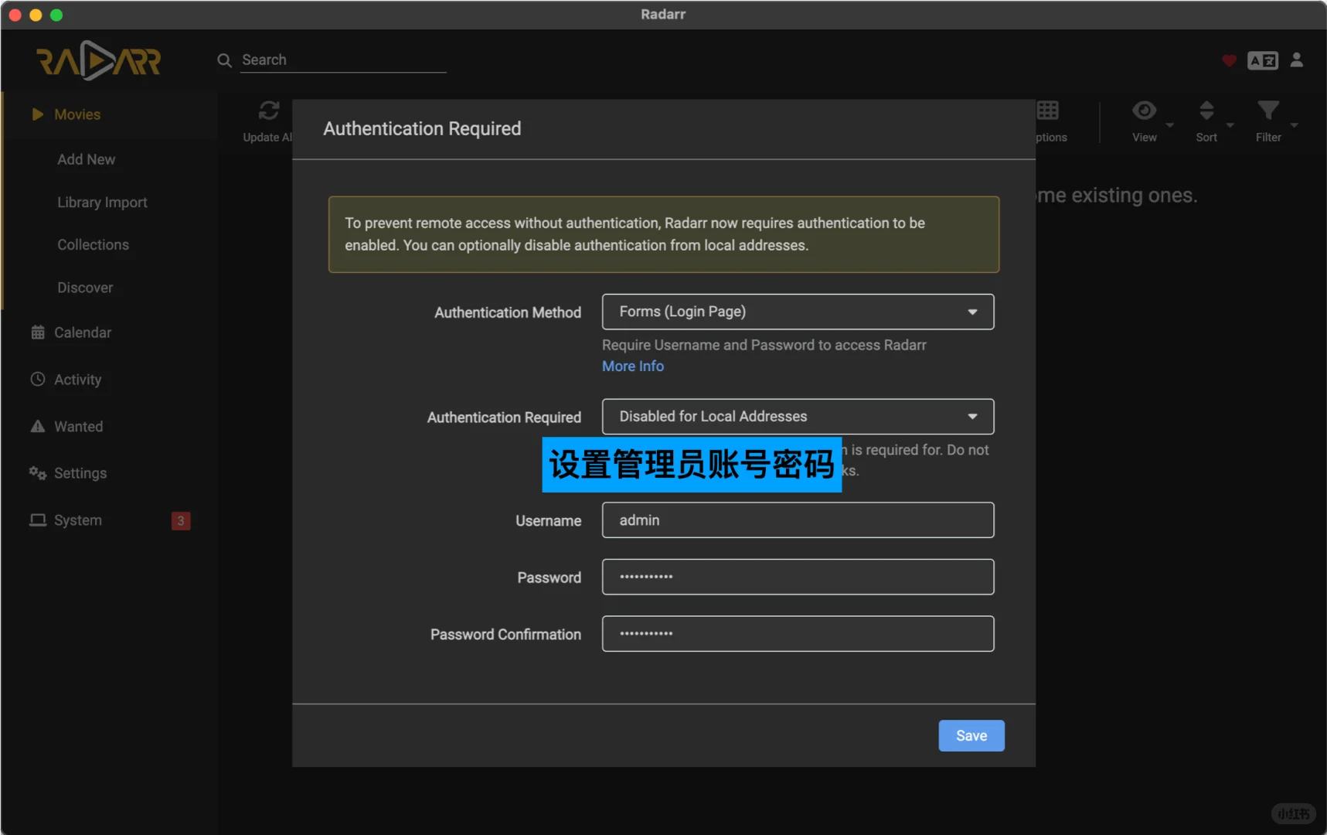Viewport: 1327px width, 835px height.
Task: Click the System alert badge 3
Action: tap(180, 521)
